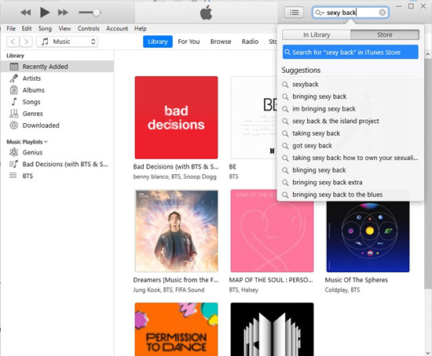Click the vertical scrollbar up arrow
The image size is (432, 356).
point(427,54)
